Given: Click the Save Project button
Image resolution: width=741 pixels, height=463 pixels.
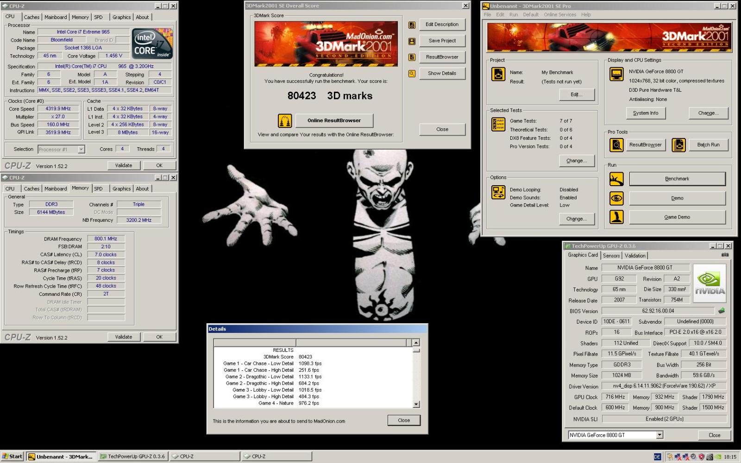Looking at the screenshot, I should pyautogui.click(x=442, y=41).
